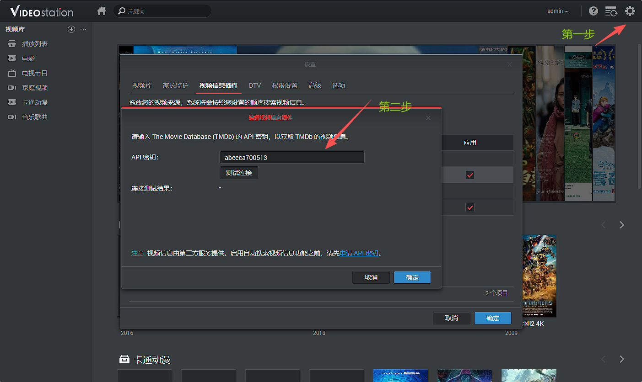The width and height of the screenshot is (642, 382).
Task: Add a new video library with plus icon
Action: click(x=71, y=29)
